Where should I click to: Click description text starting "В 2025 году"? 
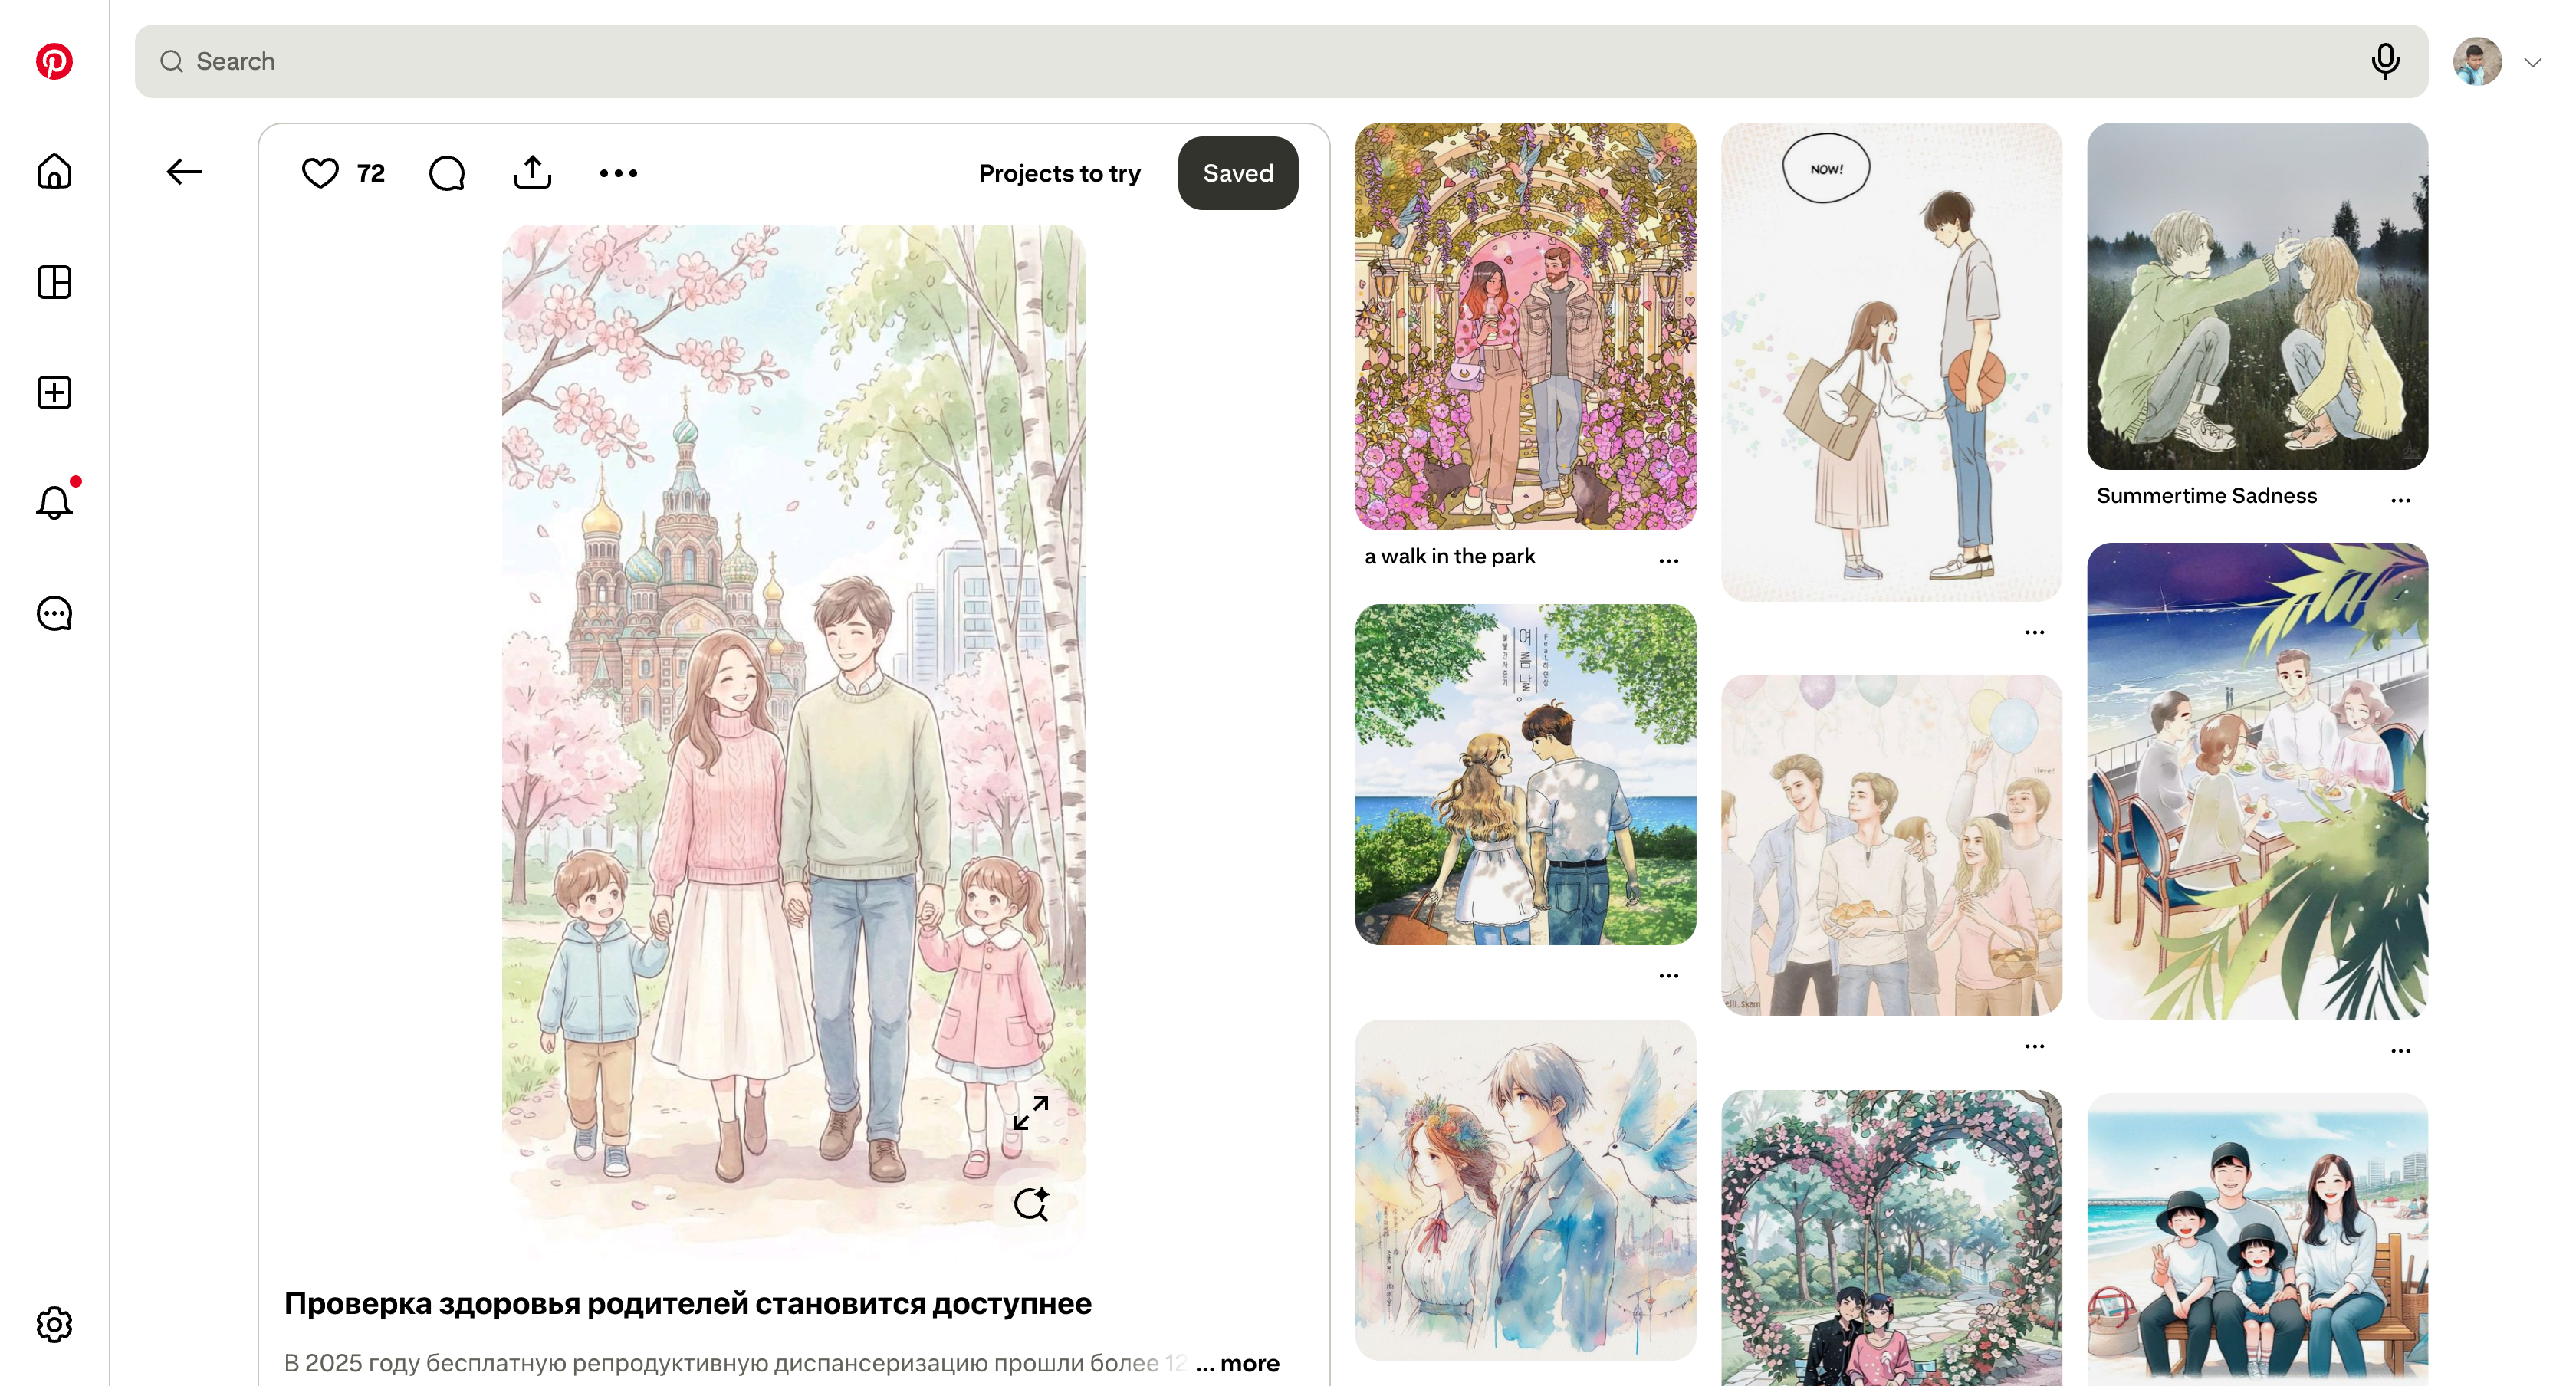[x=736, y=1363]
